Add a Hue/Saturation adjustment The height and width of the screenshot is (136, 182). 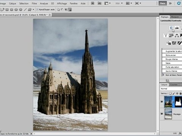[171, 36]
